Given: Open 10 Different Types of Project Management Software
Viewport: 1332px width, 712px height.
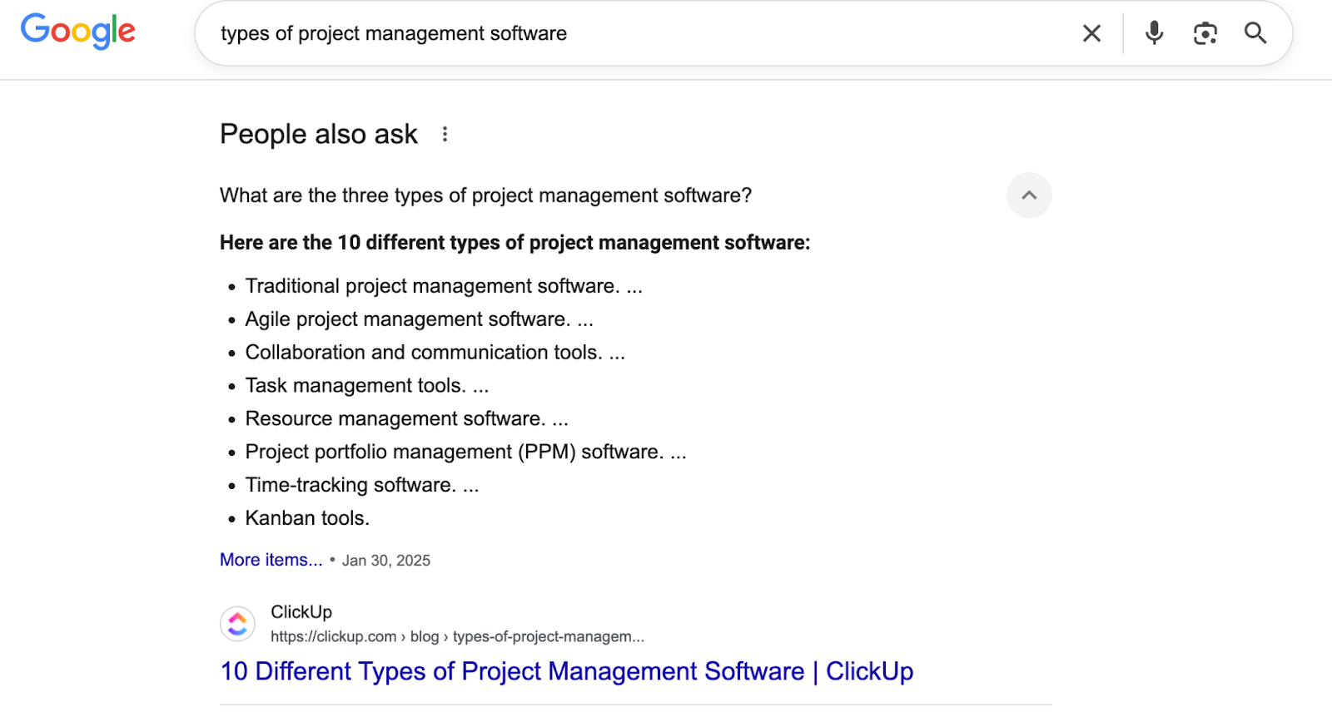Looking at the screenshot, I should click(x=567, y=671).
